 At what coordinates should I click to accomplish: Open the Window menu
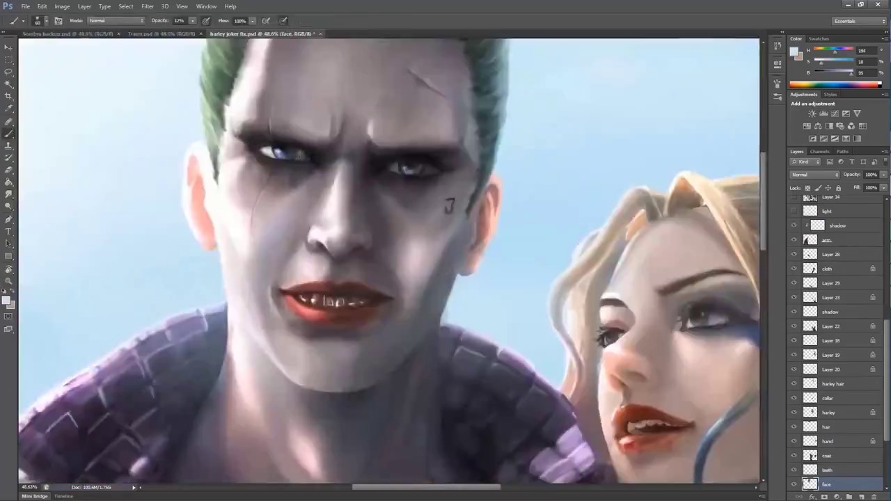[x=206, y=6]
